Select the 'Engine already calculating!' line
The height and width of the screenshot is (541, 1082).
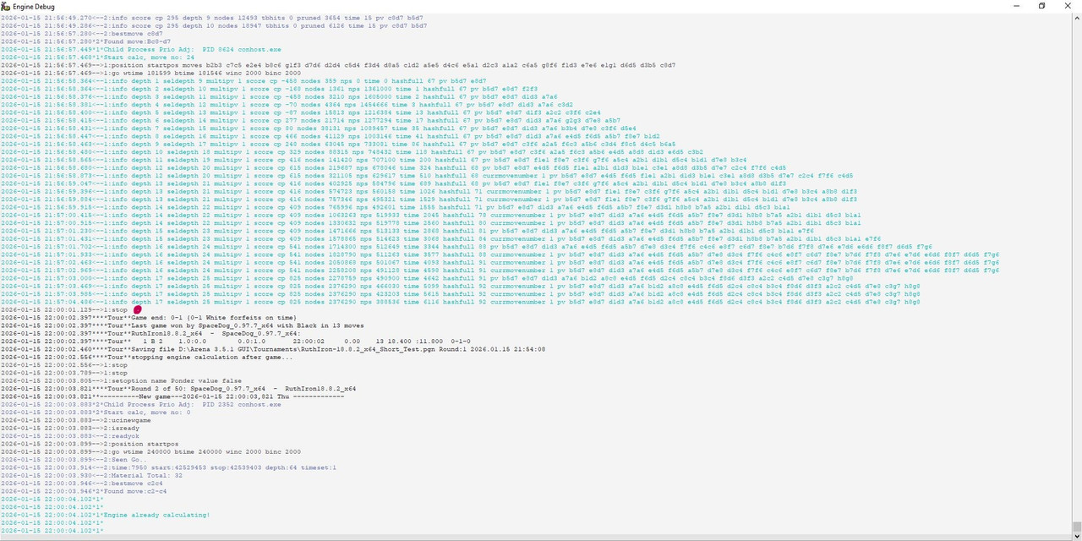pyautogui.click(x=106, y=515)
